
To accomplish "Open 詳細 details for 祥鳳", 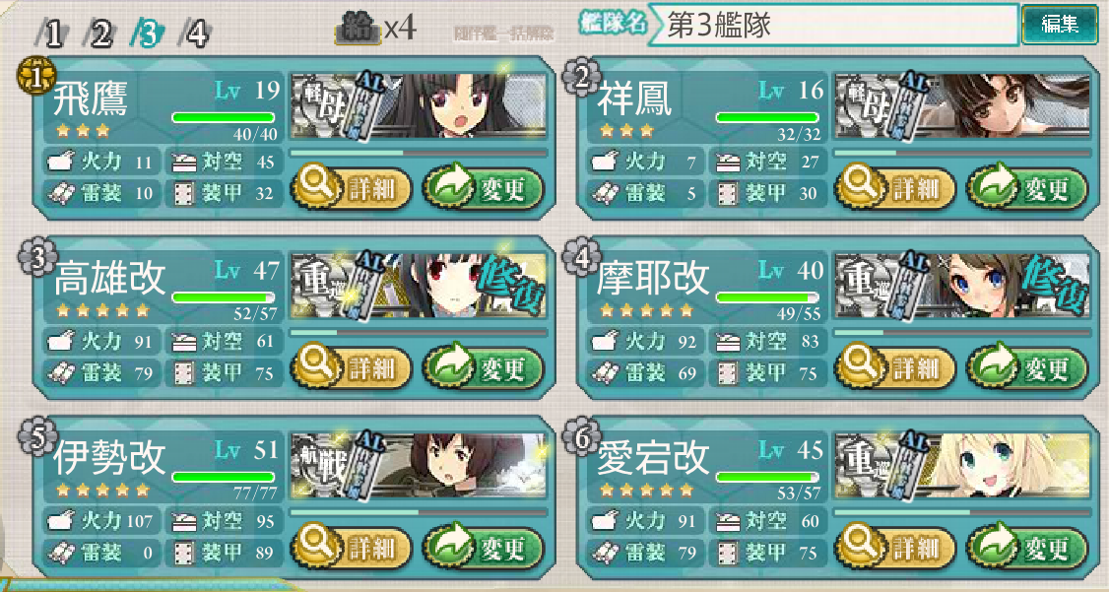I will (x=895, y=189).
